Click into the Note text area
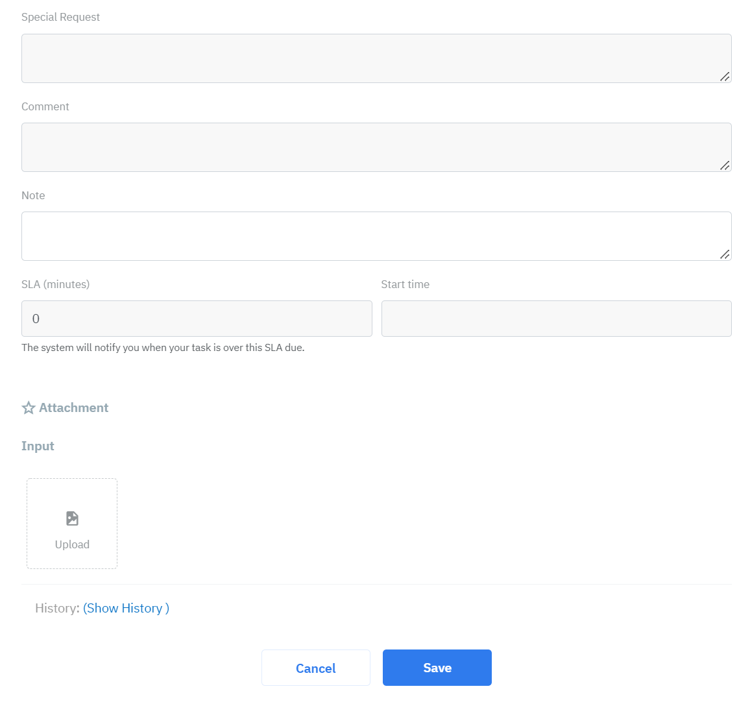This screenshot has width=750, height=728. click(x=376, y=236)
